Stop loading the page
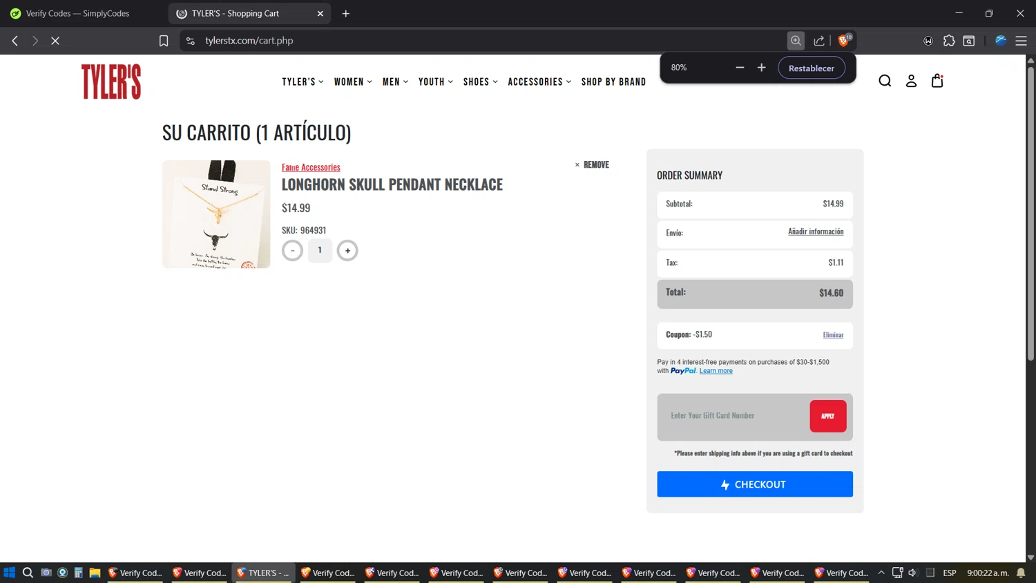Screen dimensions: 1036x583 [x=55, y=41]
